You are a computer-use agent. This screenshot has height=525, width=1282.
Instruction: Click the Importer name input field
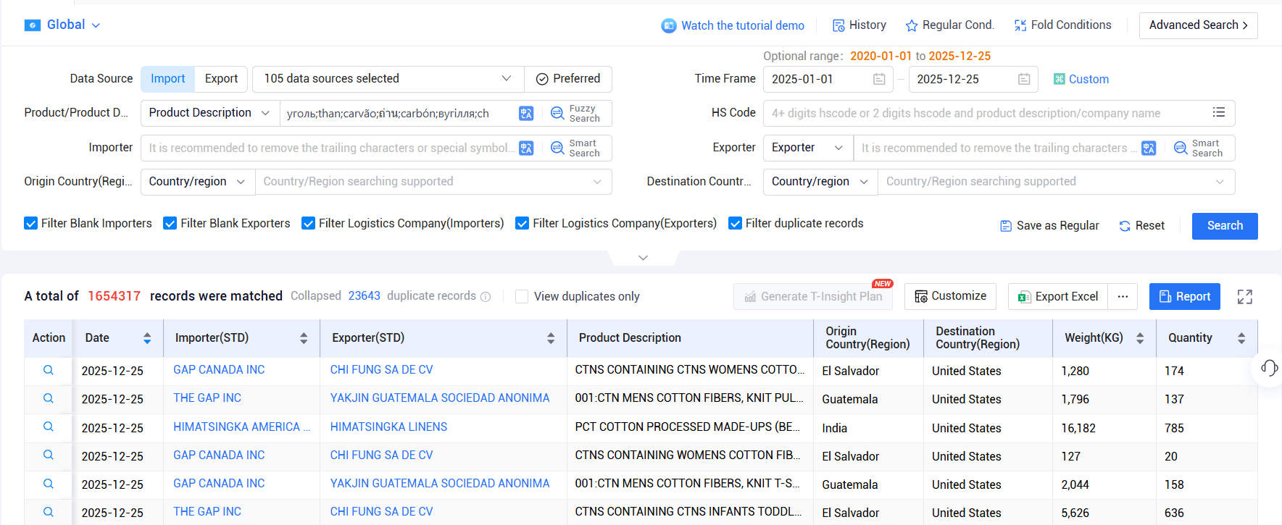tap(329, 148)
